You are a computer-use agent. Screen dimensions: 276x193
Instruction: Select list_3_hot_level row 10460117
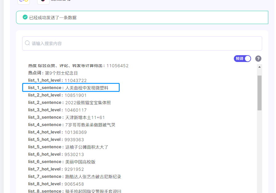(x=57, y=110)
